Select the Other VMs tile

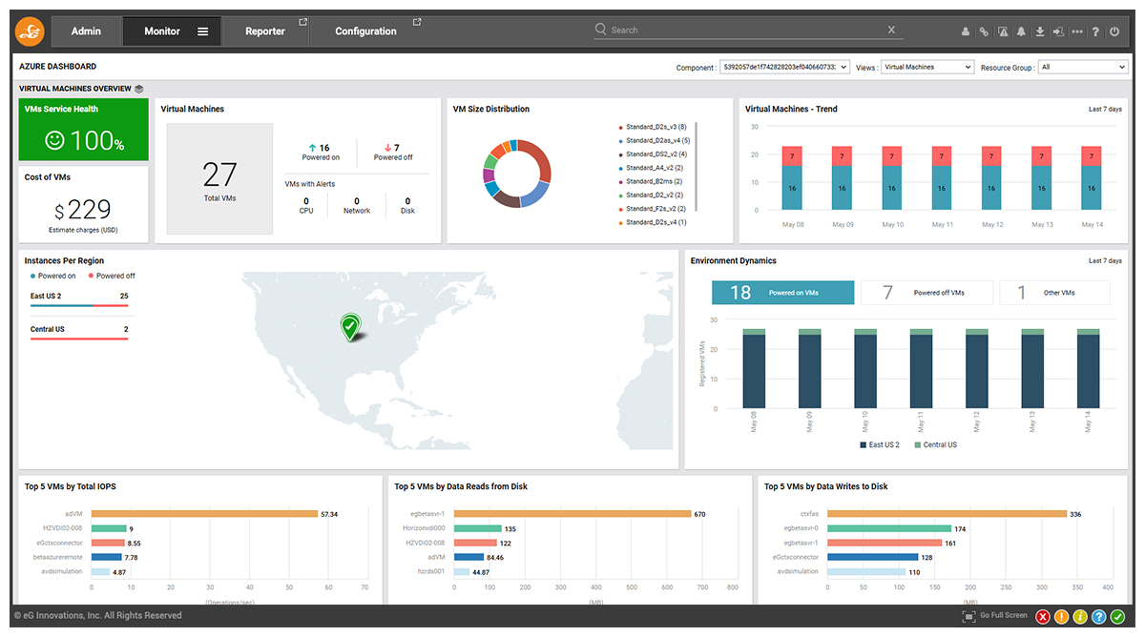[1054, 293]
